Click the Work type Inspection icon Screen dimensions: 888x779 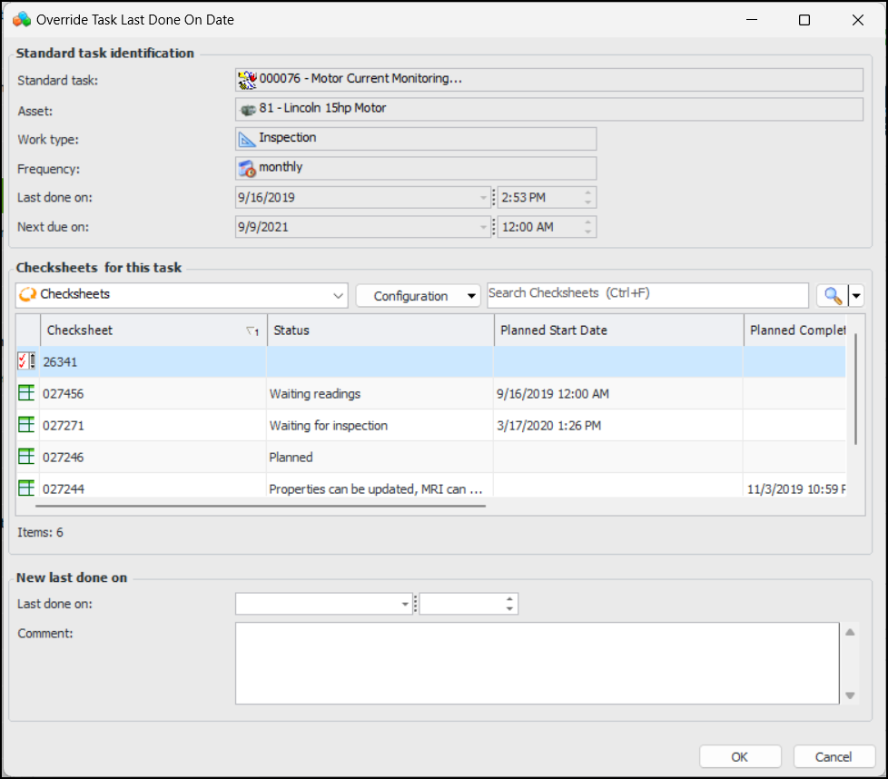pos(247,139)
